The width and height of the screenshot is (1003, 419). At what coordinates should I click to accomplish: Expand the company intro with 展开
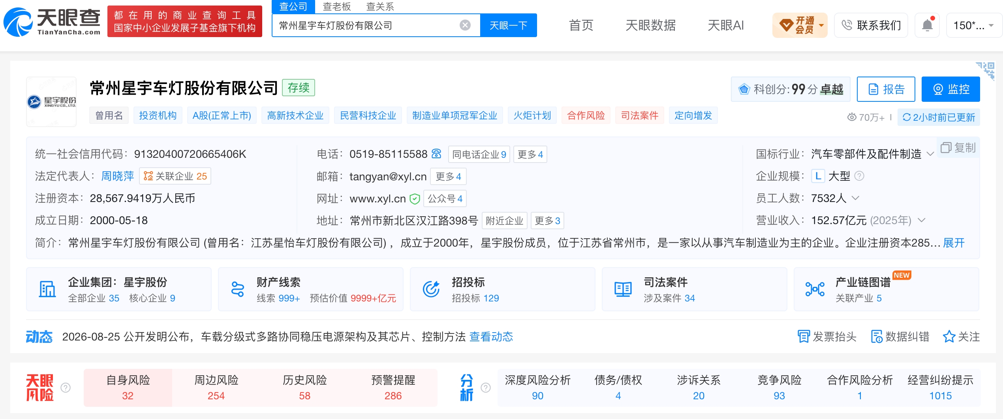coord(954,243)
